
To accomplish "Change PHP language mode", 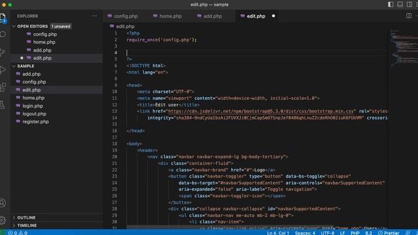I will pyautogui.click(x=355, y=232).
